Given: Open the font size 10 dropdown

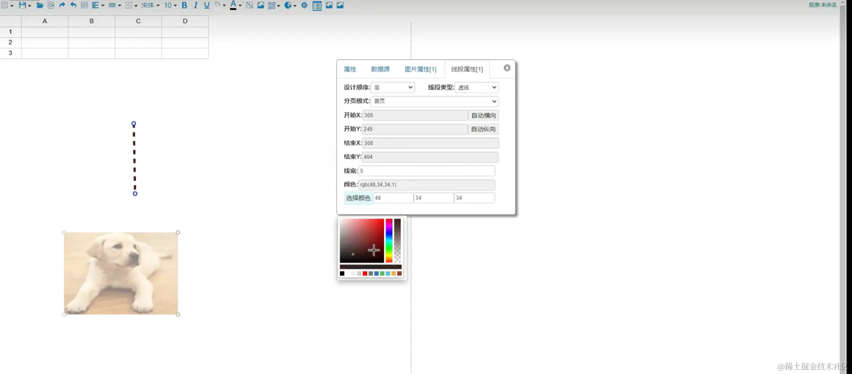Looking at the screenshot, I should (170, 5).
